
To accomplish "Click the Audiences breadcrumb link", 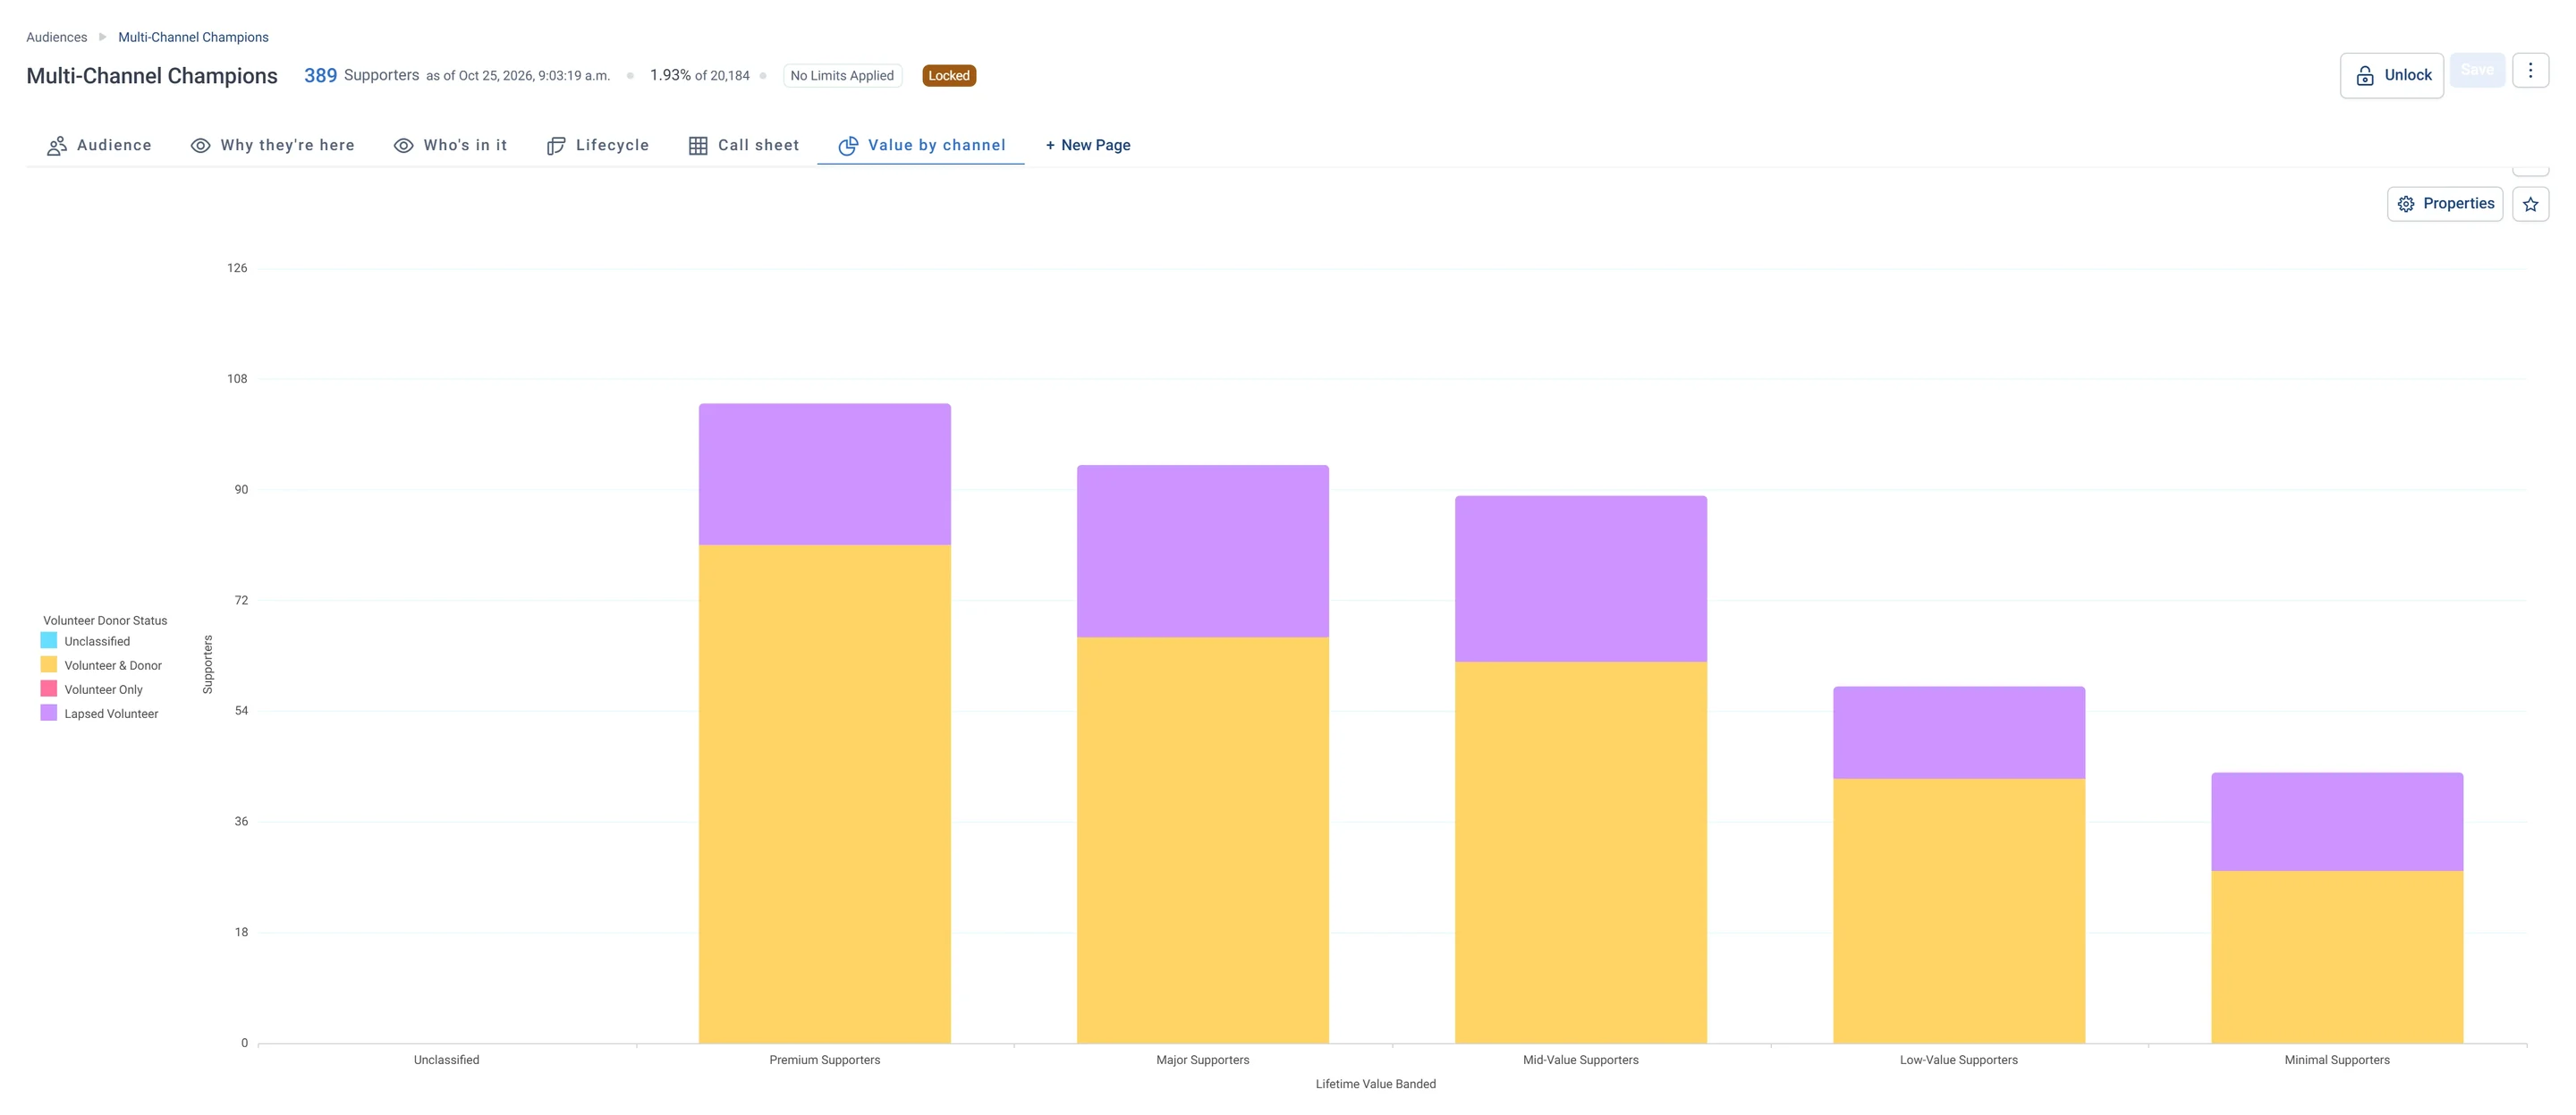I will pos(57,37).
